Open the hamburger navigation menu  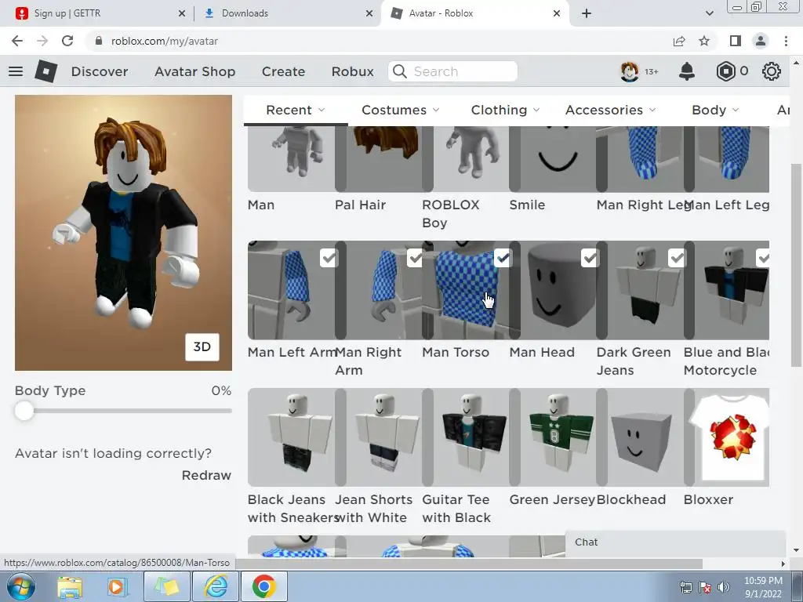pyautogui.click(x=16, y=71)
